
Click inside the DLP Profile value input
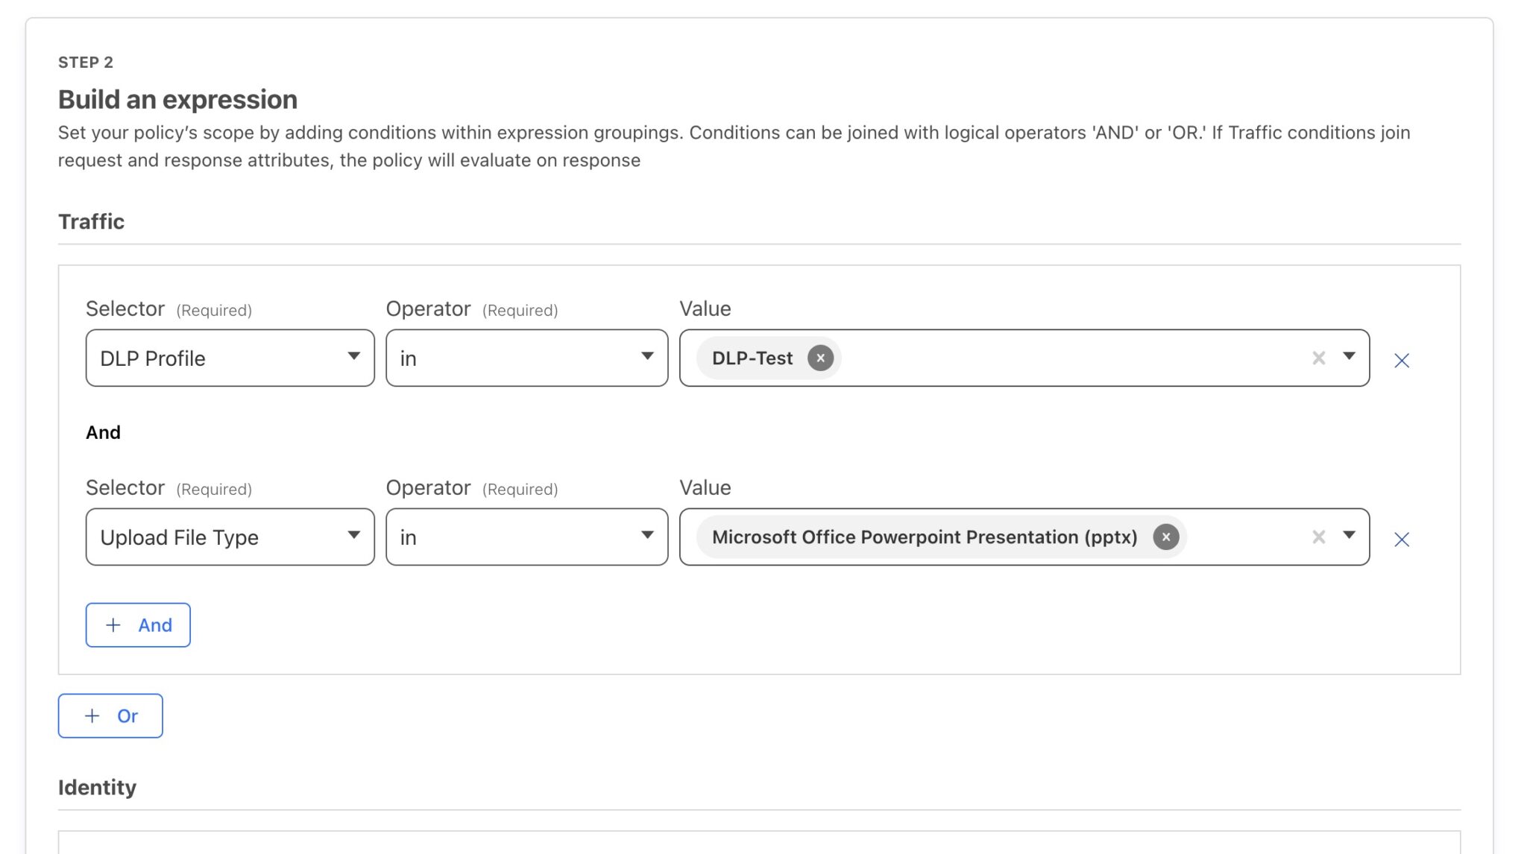point(1044,358)
